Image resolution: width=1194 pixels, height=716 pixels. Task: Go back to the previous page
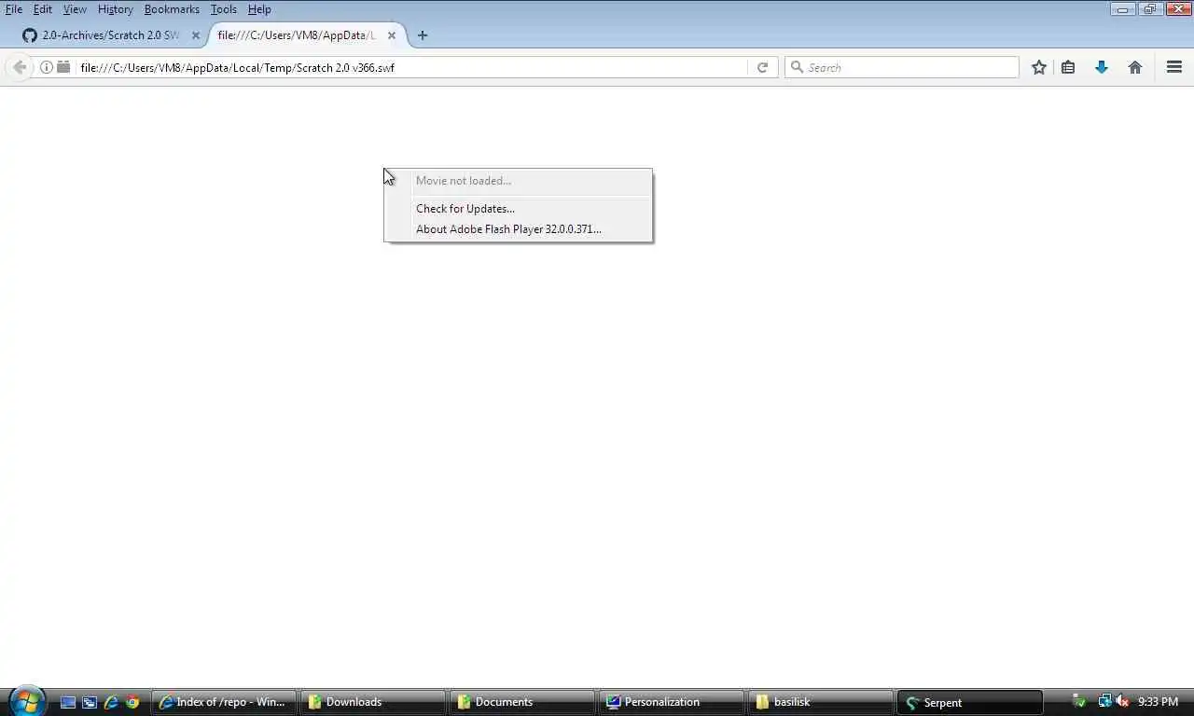point(20,67)
